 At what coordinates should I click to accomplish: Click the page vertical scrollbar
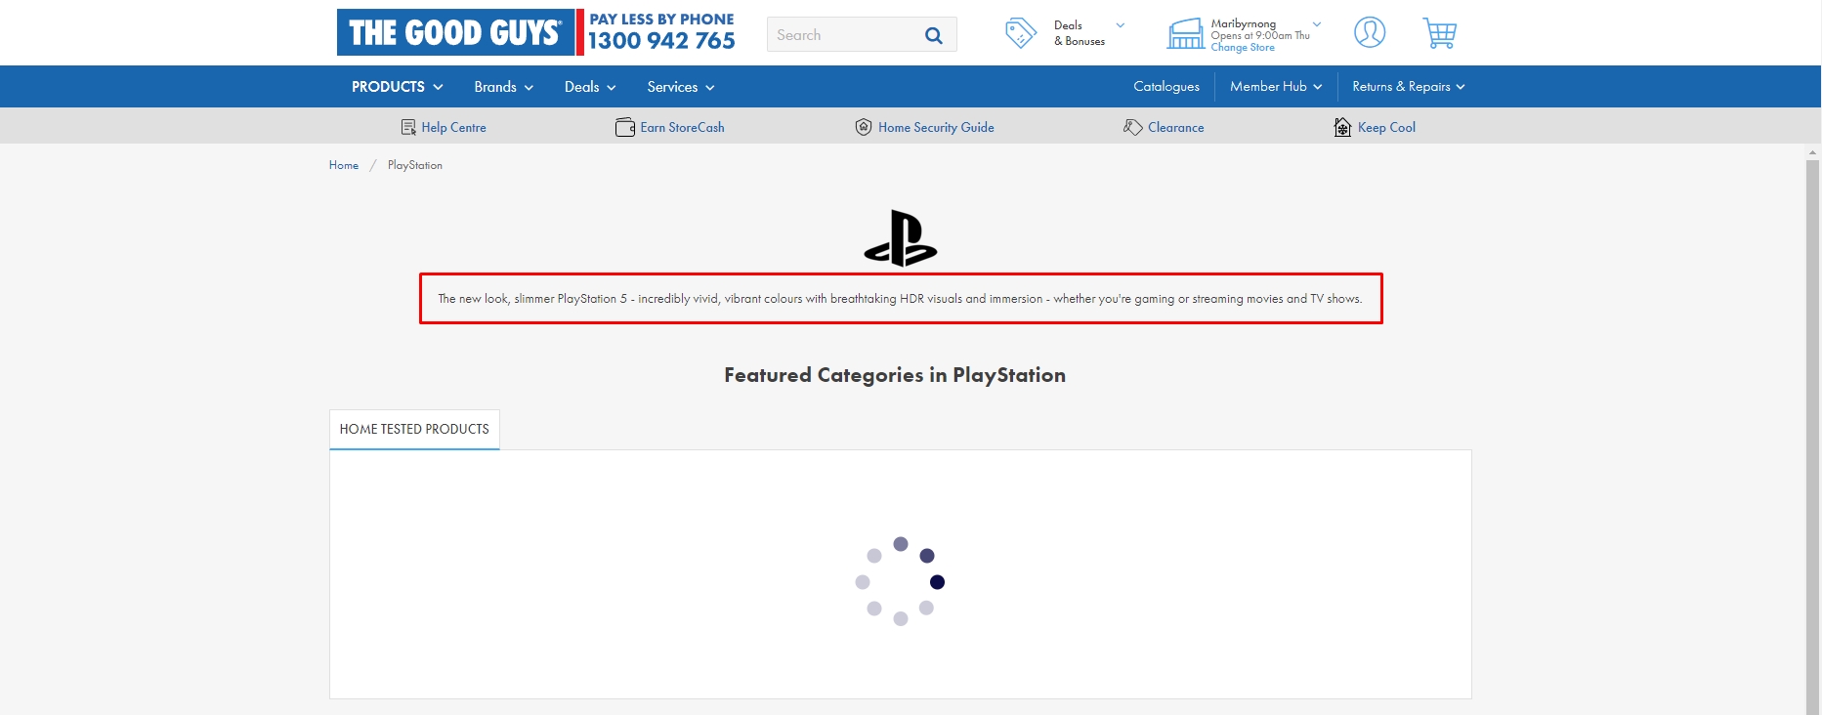(1813, 438)
